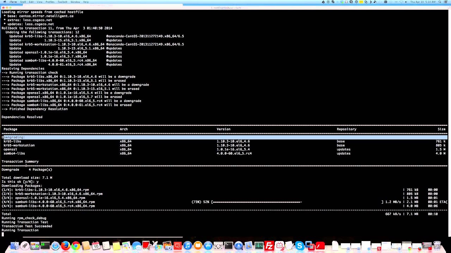451x253 pixels.
Task: Click the highlighted Downgrading: line
Action: (224, 137)
